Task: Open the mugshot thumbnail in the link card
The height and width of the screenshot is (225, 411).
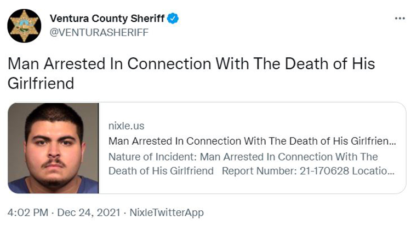Action: [53, 148]
